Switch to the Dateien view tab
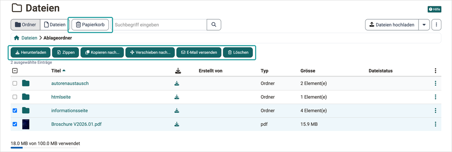 point(55,25)
